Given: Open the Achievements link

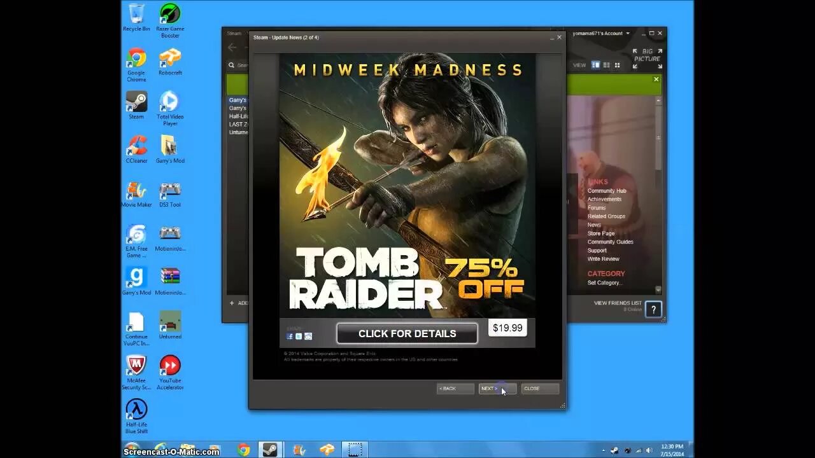Looking at the screenshot, I should (x=604, y=199).
